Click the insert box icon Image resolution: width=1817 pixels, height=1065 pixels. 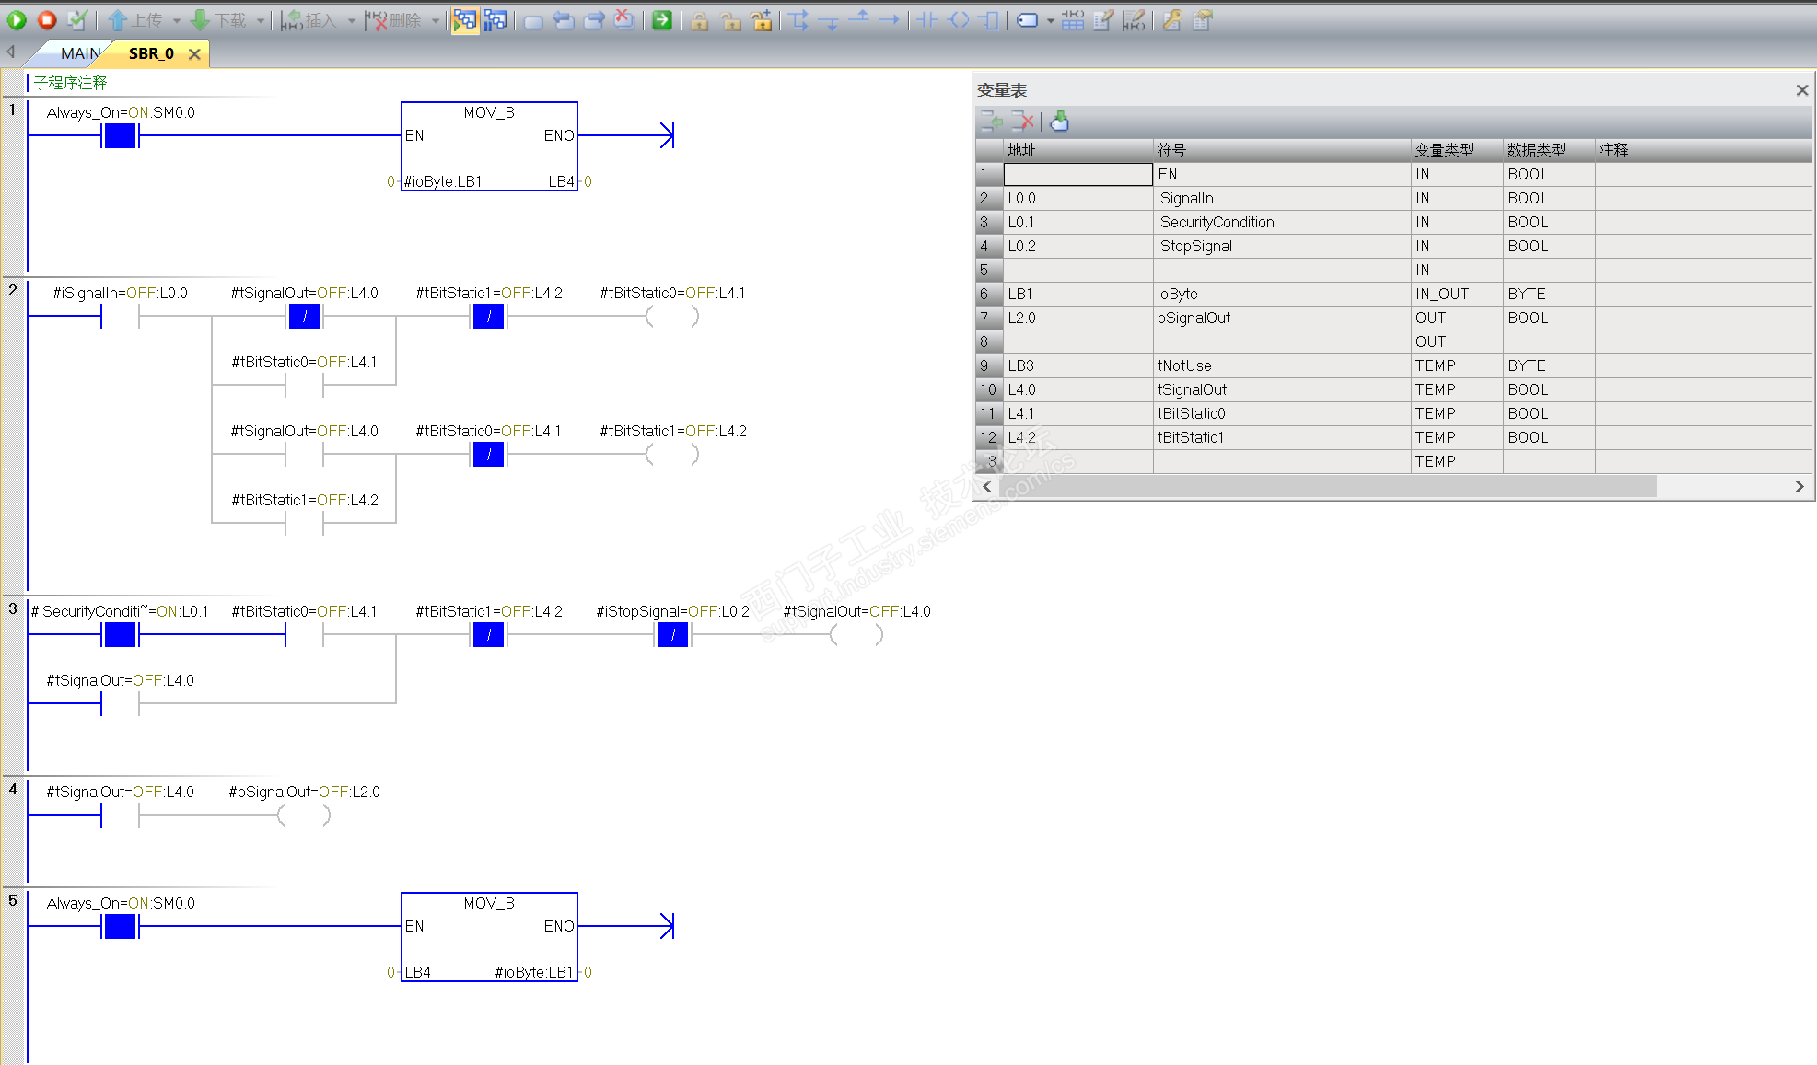pos(988,19)
